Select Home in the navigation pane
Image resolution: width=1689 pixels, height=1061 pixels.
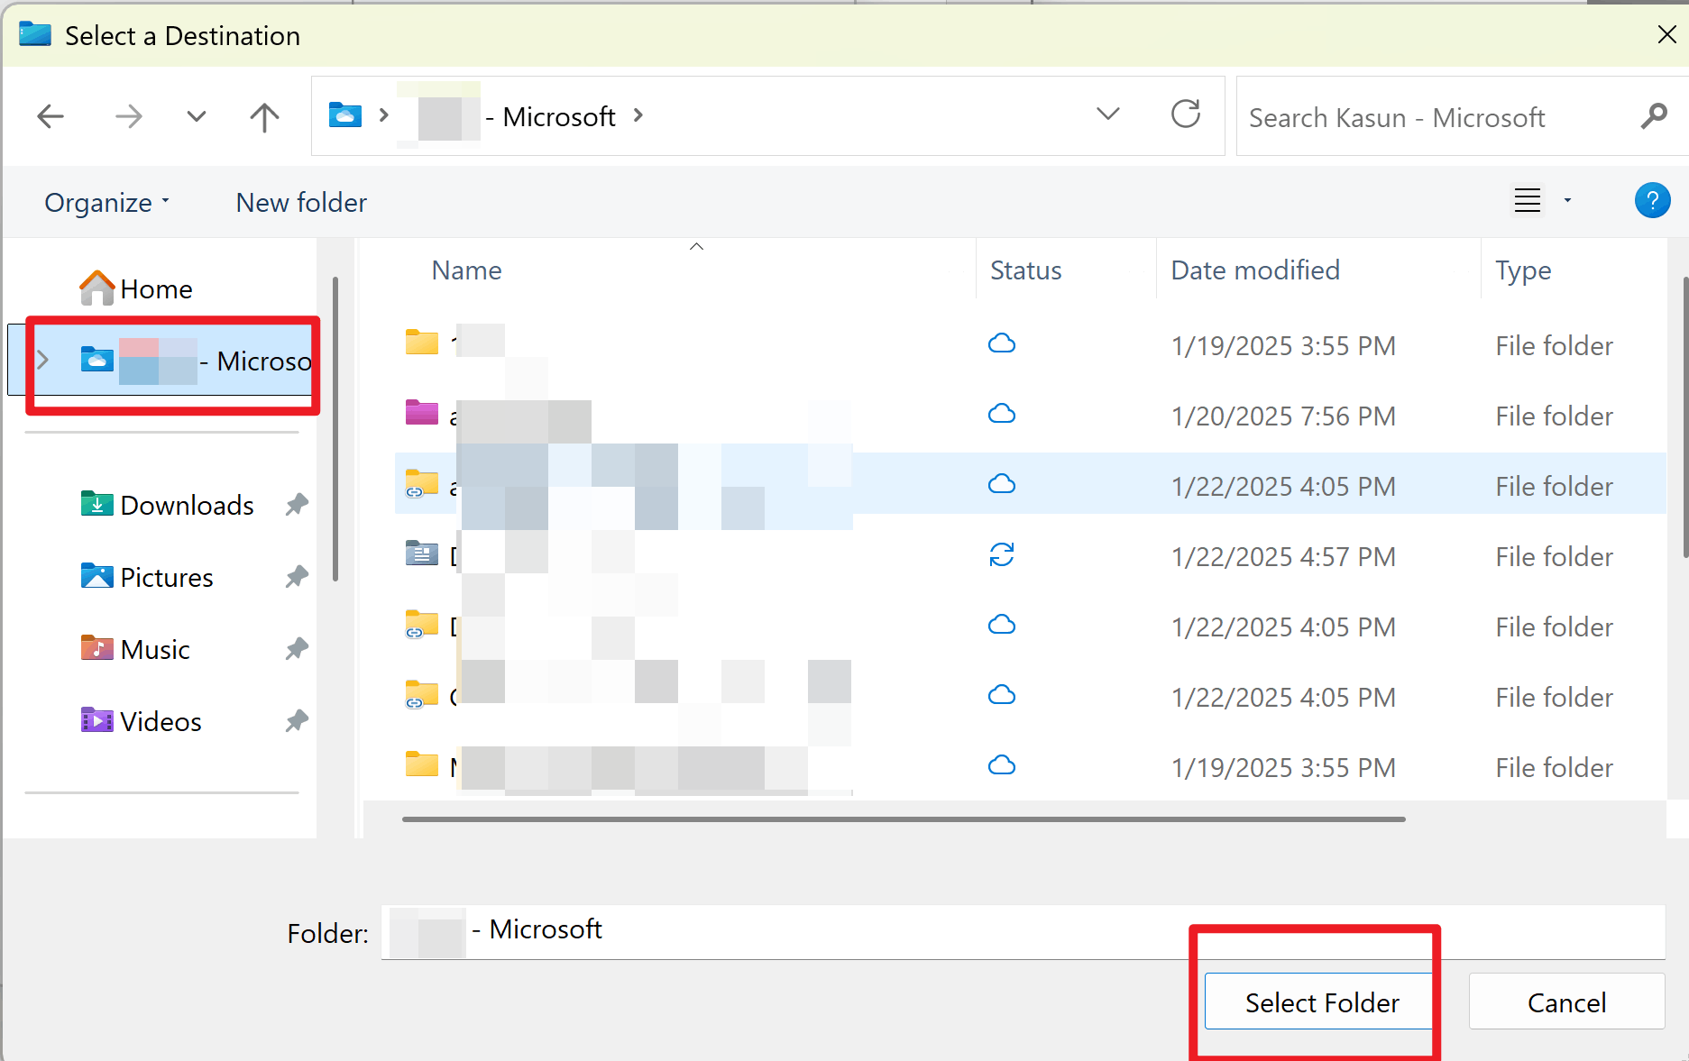point(136,288)
